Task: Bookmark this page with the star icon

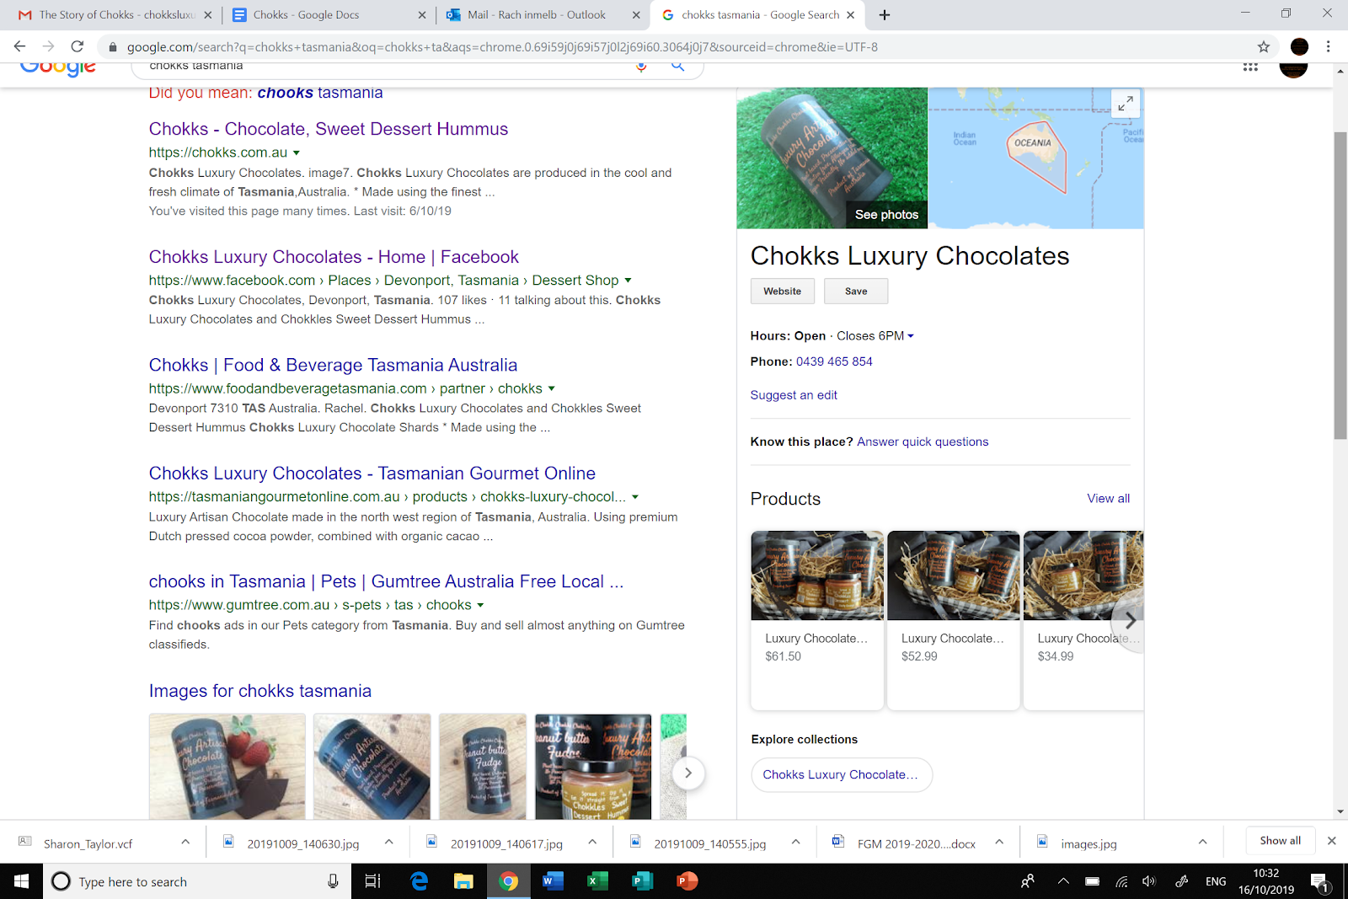Action: (x=1264, y=47)
